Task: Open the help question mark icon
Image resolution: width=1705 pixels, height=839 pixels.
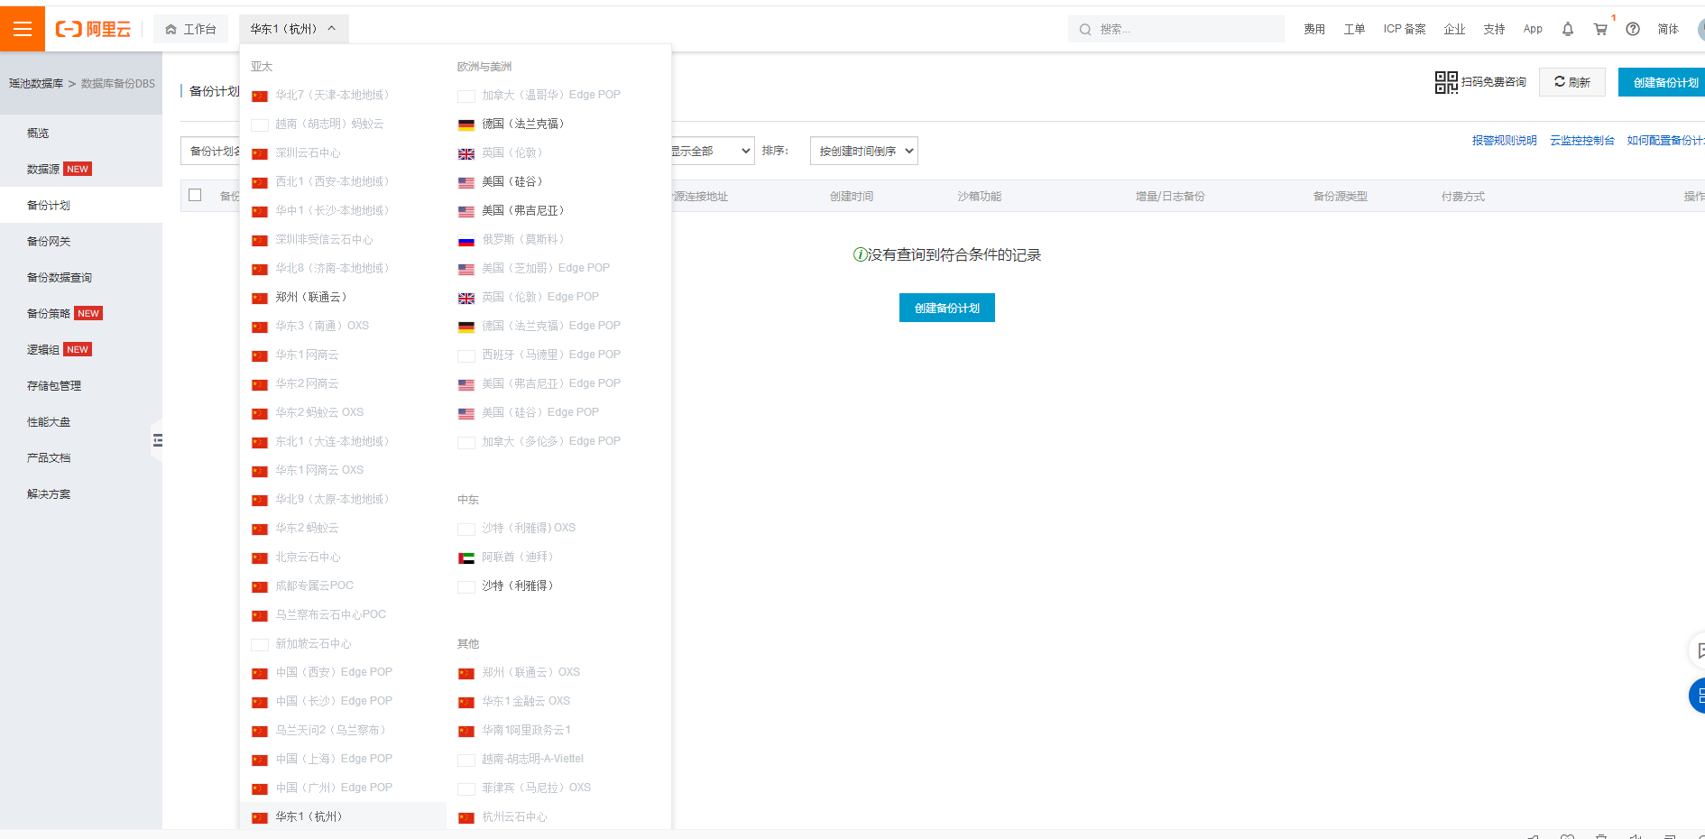Action: [x=1633, y=29]
